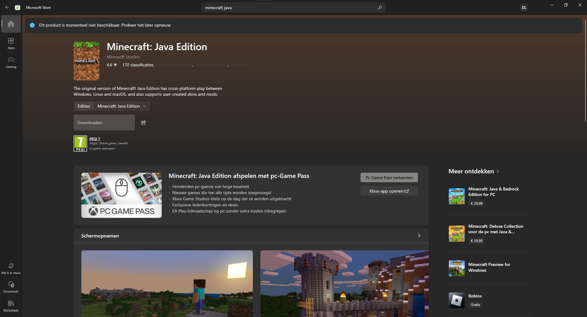This screenshot has width=587, height=317.
Task: Open the PEGI 7 link
Action: pos(95,139)
